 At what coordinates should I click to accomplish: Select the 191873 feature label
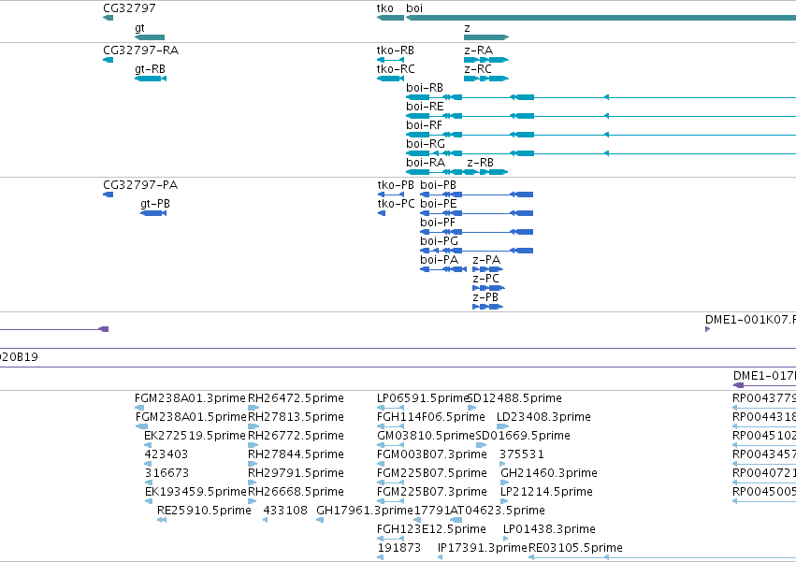tap(399, 548)
